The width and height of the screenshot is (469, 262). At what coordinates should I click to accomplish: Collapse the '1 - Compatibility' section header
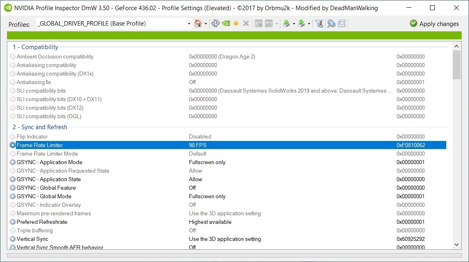point(35,47)
